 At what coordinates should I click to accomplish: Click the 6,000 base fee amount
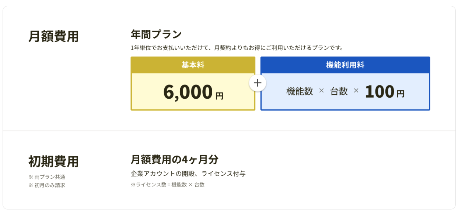188,92
